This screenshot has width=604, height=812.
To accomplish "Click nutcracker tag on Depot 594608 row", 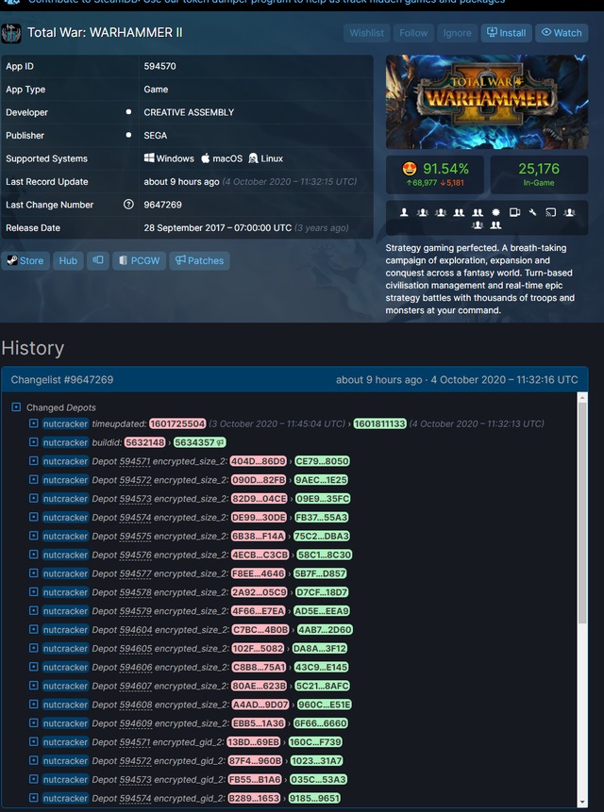I will pos(65,704).
